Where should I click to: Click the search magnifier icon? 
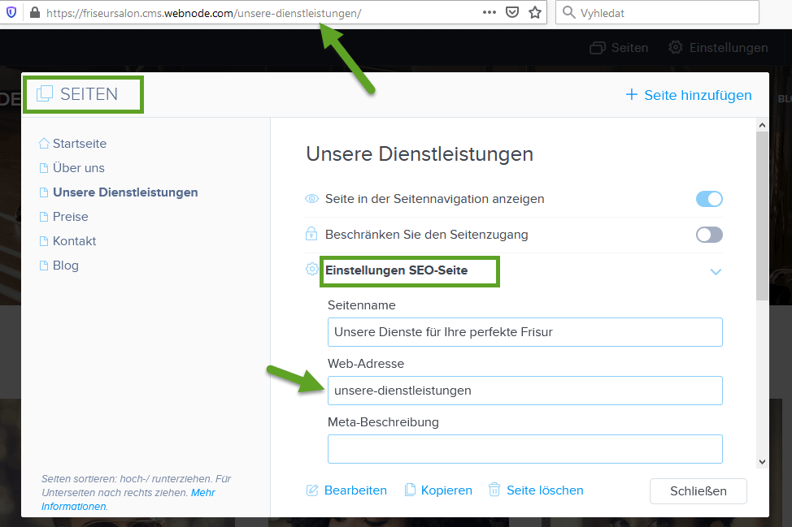tap(568, 12)
